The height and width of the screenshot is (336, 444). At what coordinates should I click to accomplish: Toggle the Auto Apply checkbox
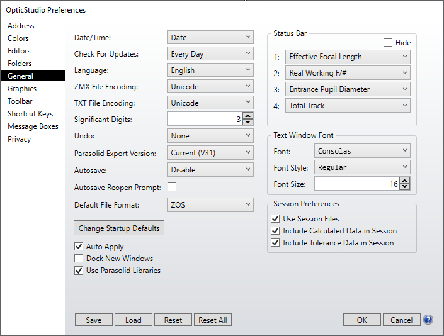pos(79,247)
